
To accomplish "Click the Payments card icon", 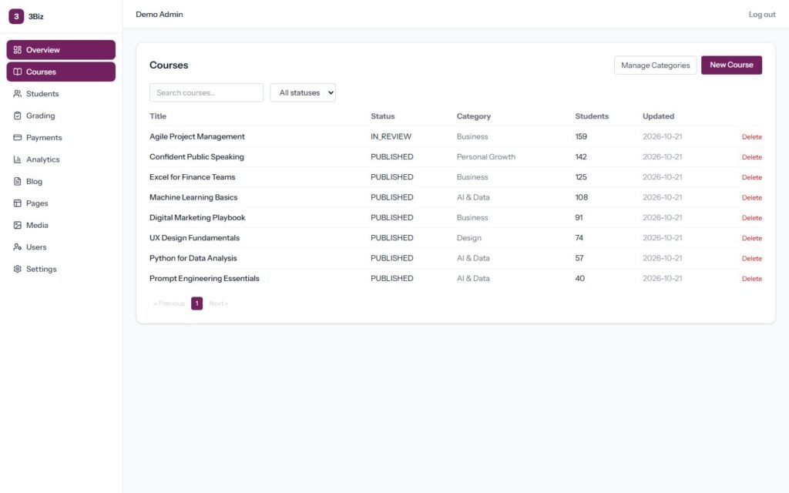I will 18,137.
